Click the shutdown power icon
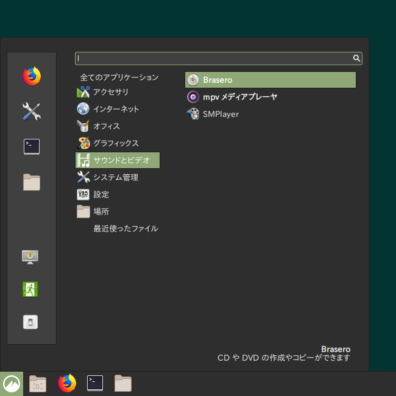 pos(30,322)
